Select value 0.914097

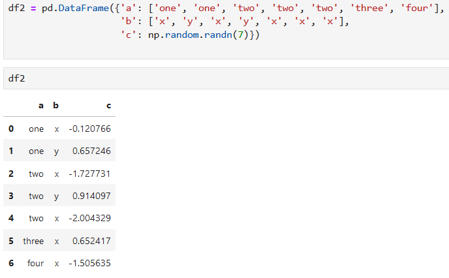click(x=91, y=196)
